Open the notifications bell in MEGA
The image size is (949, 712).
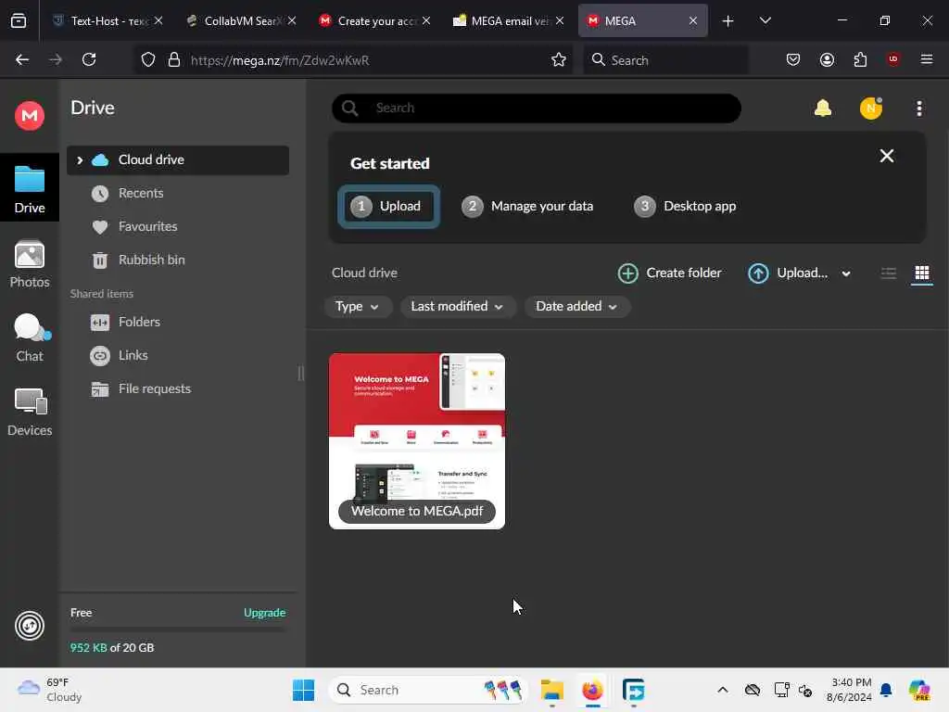pyautogui.click(x=823, y=108)
